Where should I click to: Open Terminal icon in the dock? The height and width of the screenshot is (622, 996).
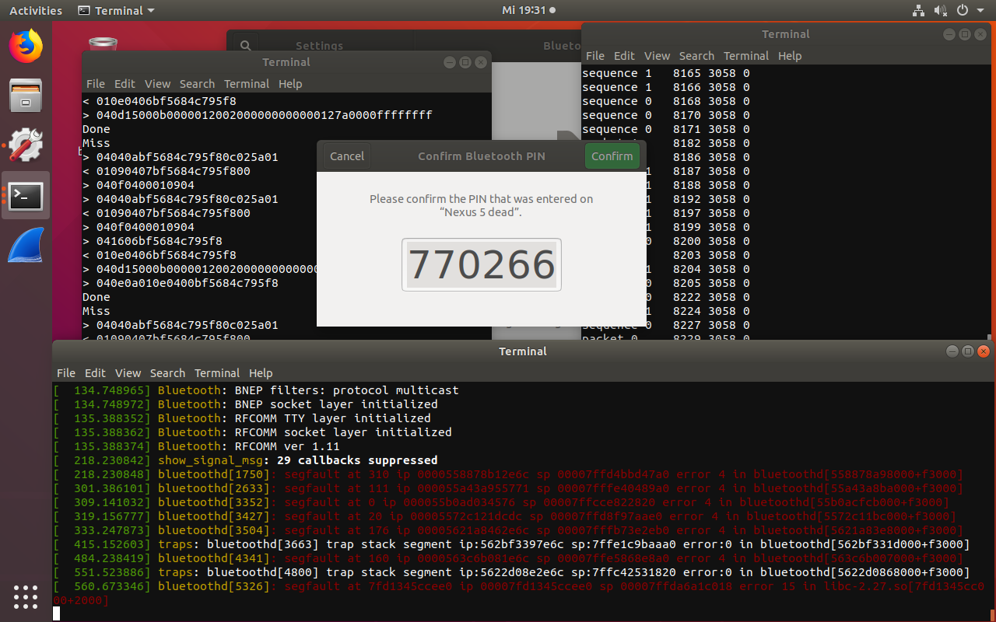(26, 195)
